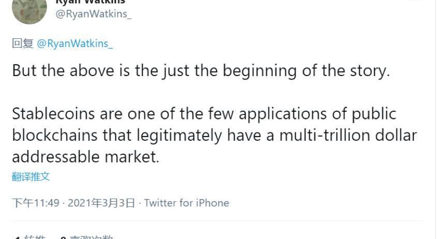Open the more options icon at top right
437x239 pixels.
coord(416,2)
